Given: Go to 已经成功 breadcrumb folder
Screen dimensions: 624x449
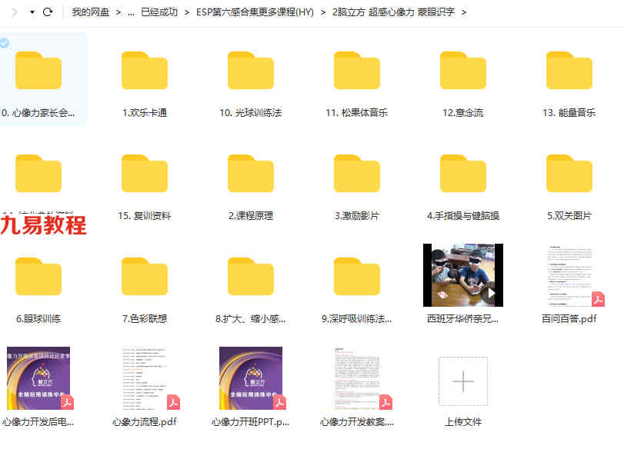Looking at the screenshot, I should (159, 12).
